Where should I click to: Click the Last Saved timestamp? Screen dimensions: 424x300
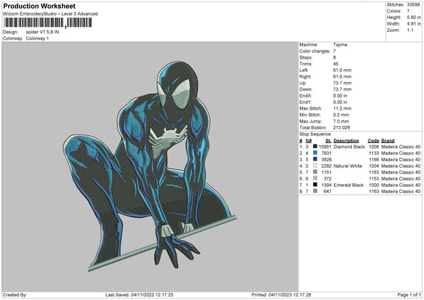pos(139,295)
